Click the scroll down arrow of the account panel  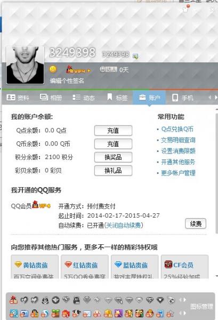216,276
